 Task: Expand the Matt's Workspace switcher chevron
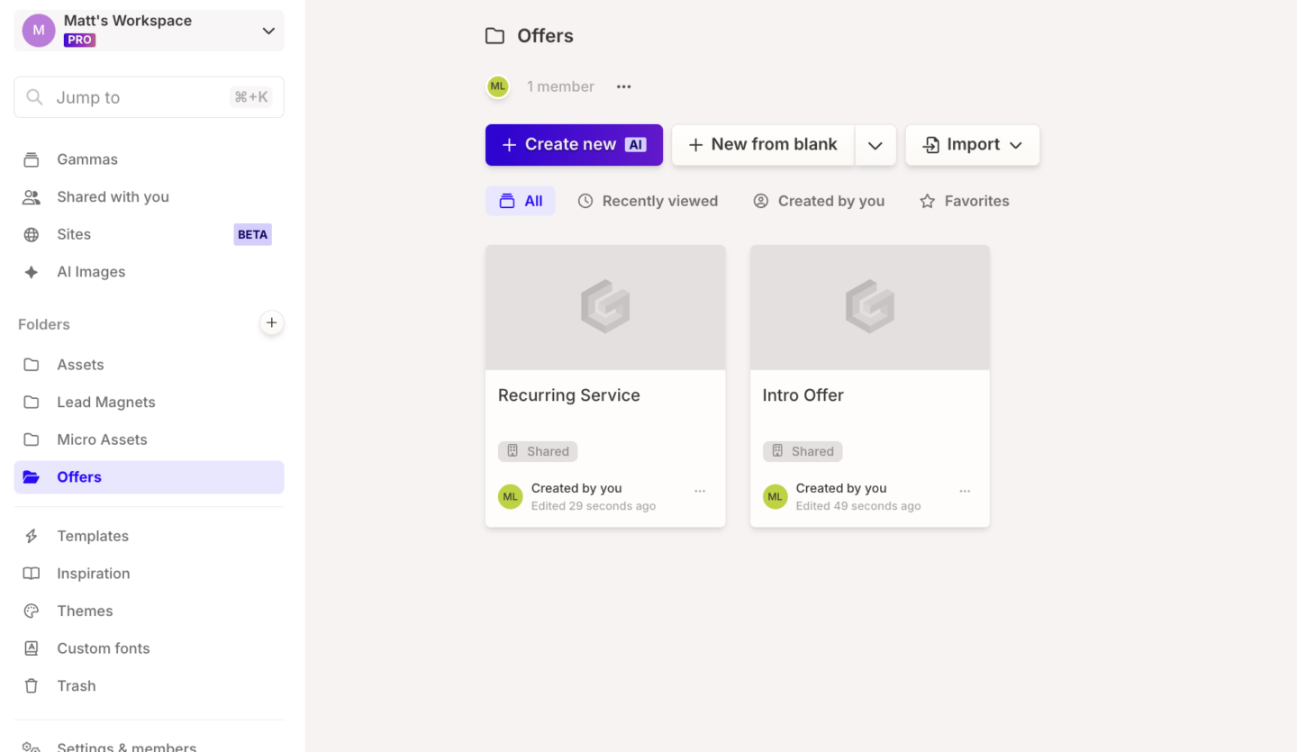pyautogui.click(x=268, y=31)
